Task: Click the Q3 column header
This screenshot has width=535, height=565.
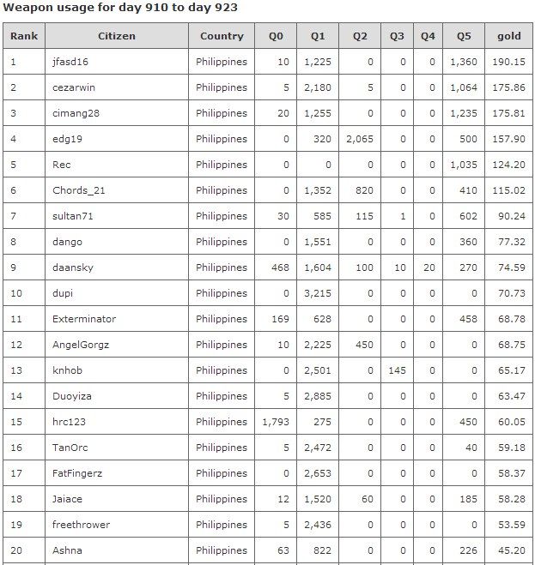Action: [x=397, y=36]
